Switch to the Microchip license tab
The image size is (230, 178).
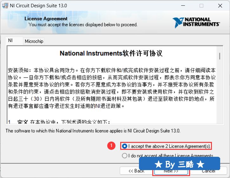tap(34, 41)
